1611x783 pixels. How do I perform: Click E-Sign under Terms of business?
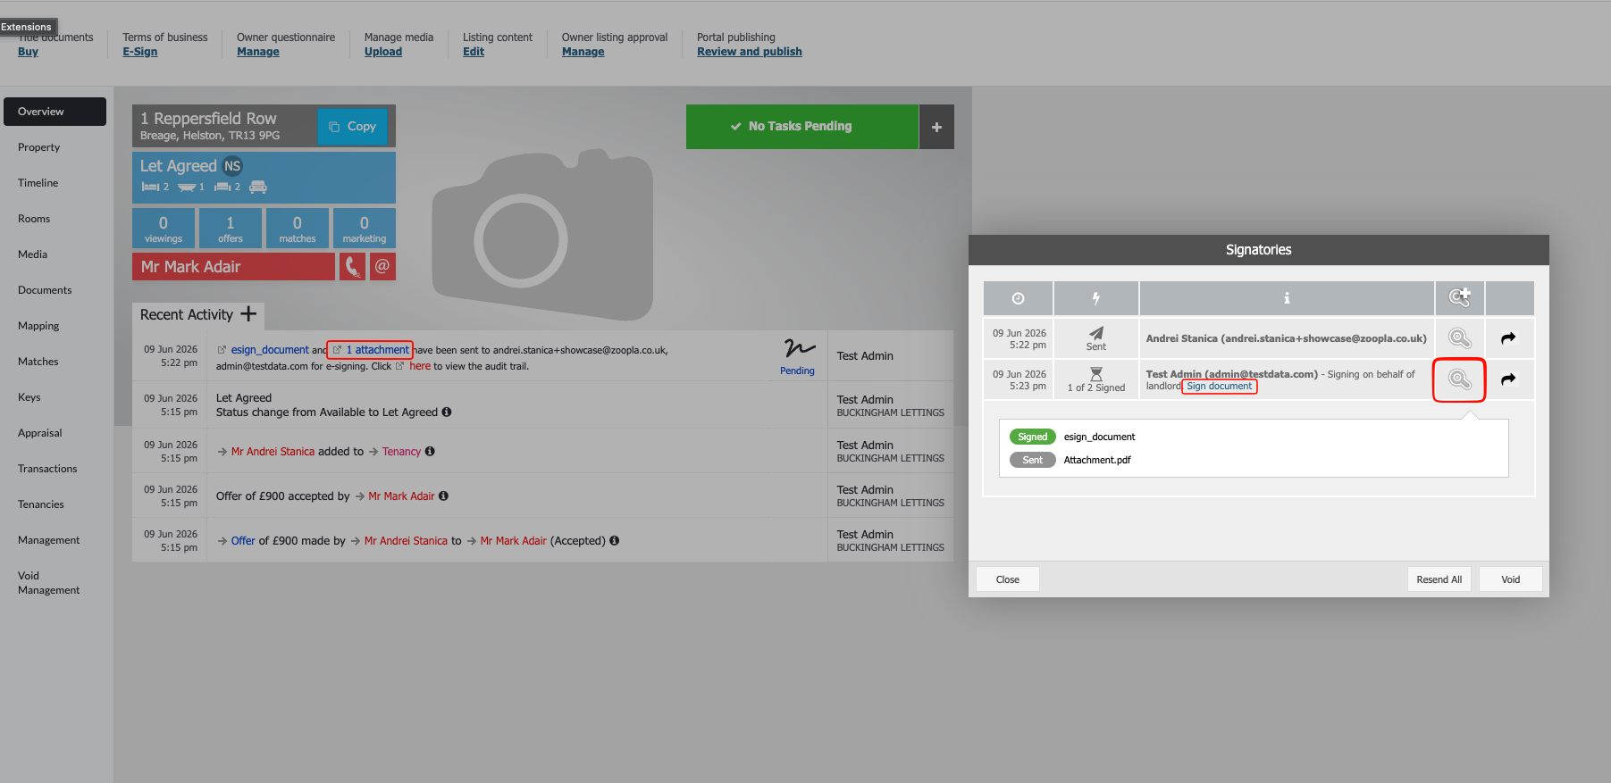[140, 52]
